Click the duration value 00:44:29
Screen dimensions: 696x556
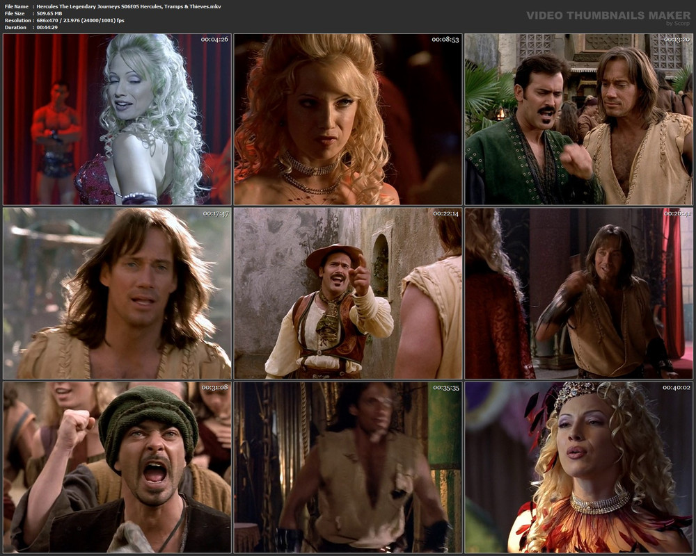click(47, 28)
